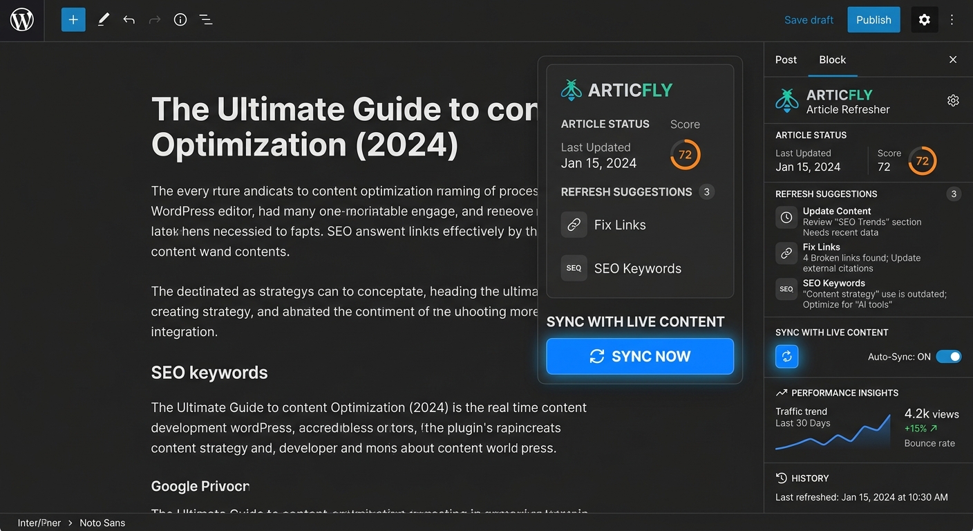Click the blue sync icon under Sync With Live Content

[x=786, y=356]
